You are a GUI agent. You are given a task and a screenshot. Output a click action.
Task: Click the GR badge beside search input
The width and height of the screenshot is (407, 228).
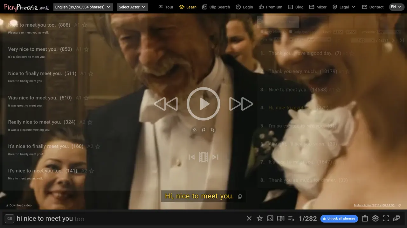[x=10, y=218]
